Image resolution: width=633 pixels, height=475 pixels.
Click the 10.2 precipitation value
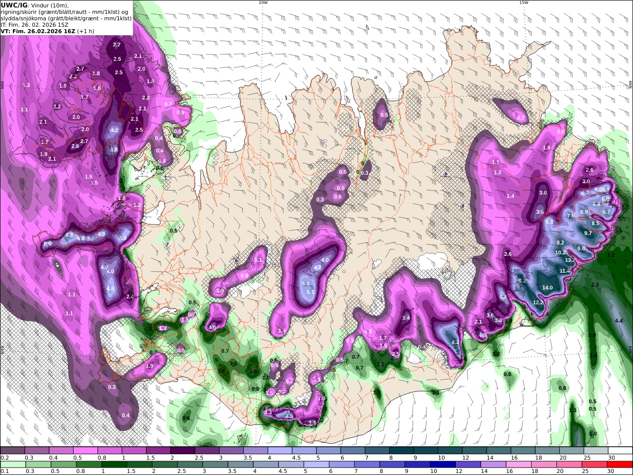[560, 252]
